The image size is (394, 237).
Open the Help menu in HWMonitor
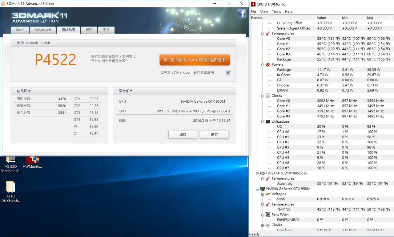289,11
